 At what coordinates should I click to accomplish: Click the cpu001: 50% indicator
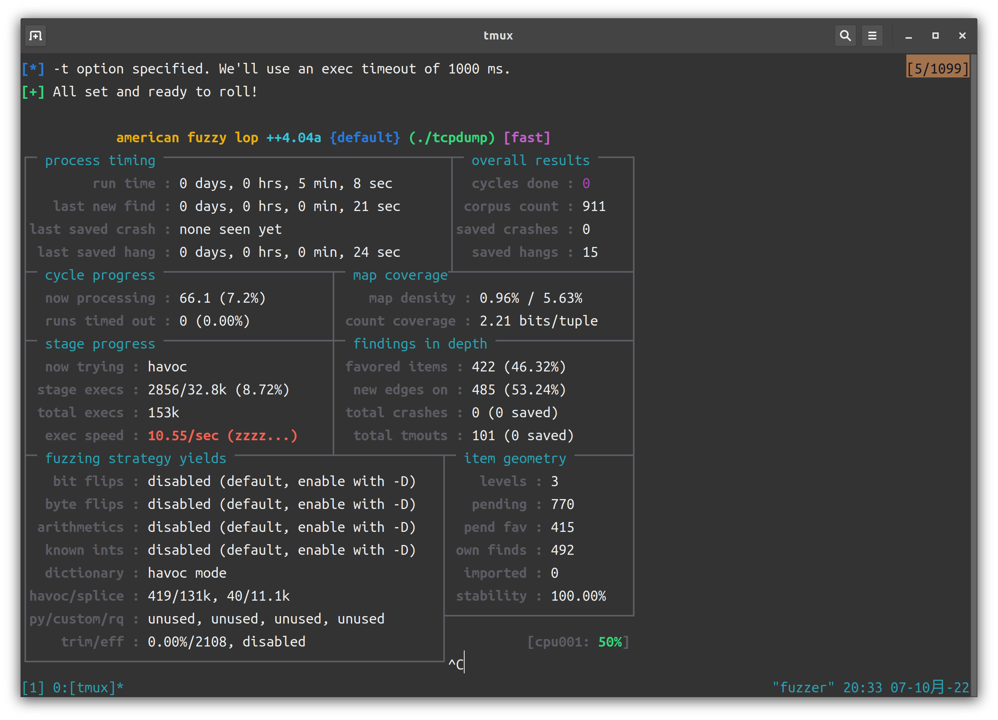(x=578, y=642)
